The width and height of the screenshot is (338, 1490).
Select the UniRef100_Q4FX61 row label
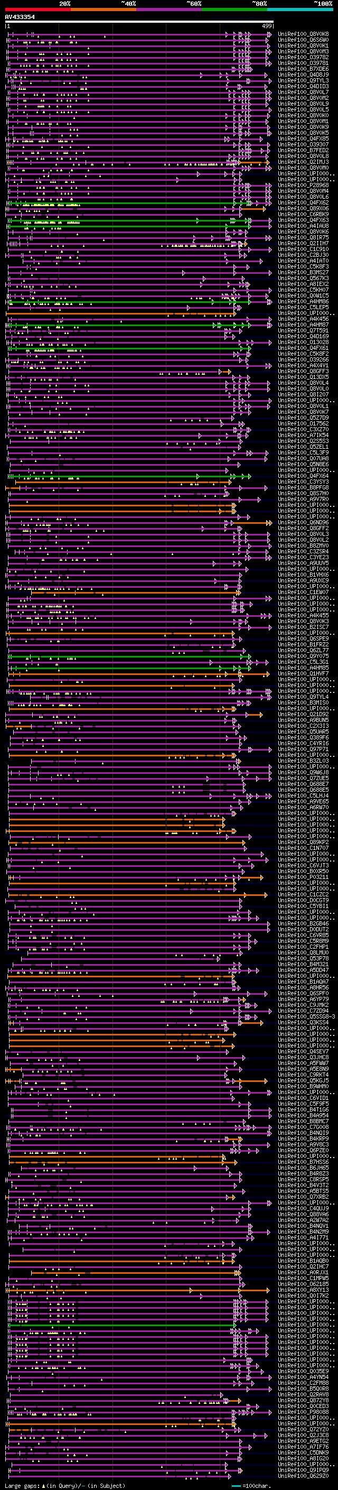[303, 348]
